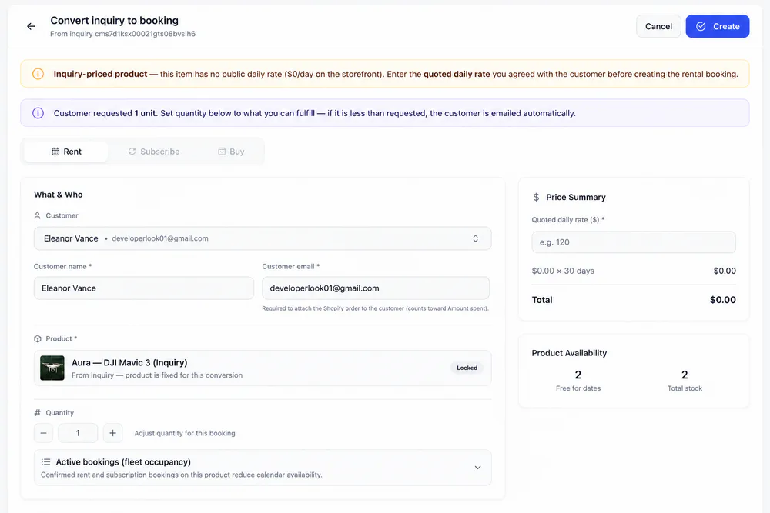Click the "Total stock" availability count
770x513 pixels.
[x=685, y=375]
